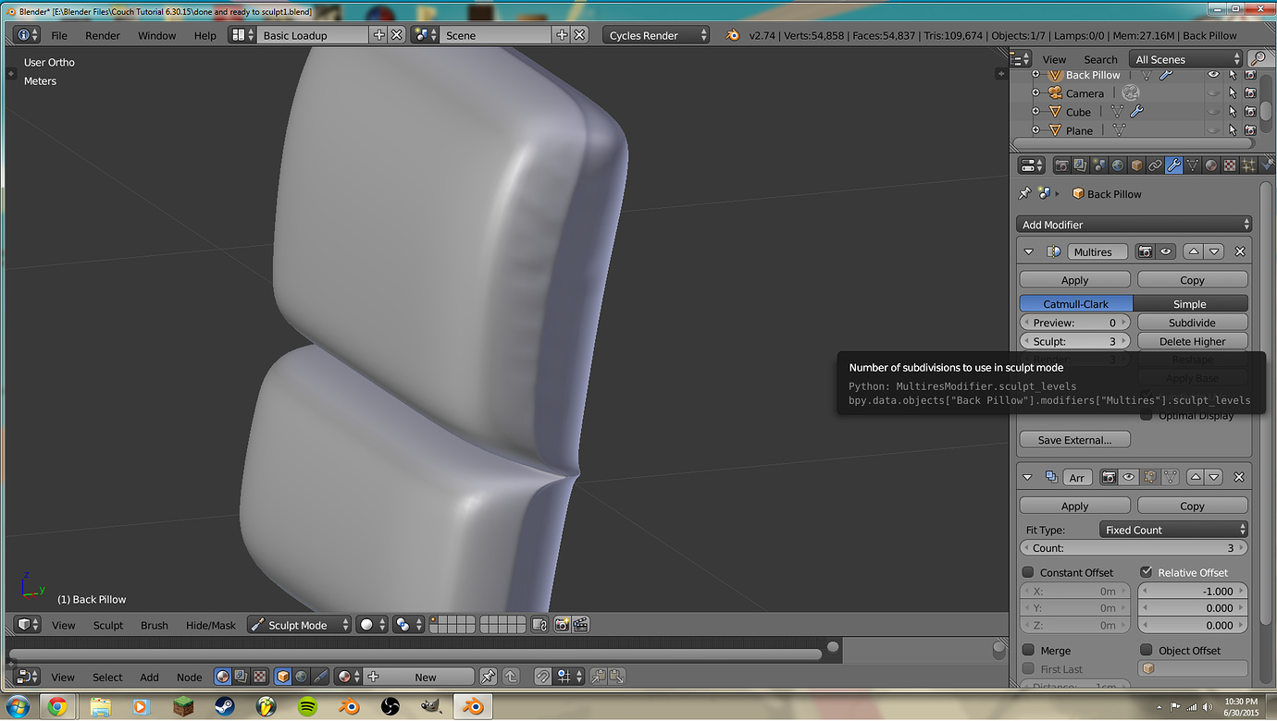Move the Arr array modifier down
The width and height of the screenshot is (1277, 721).
pos(1214,477)
